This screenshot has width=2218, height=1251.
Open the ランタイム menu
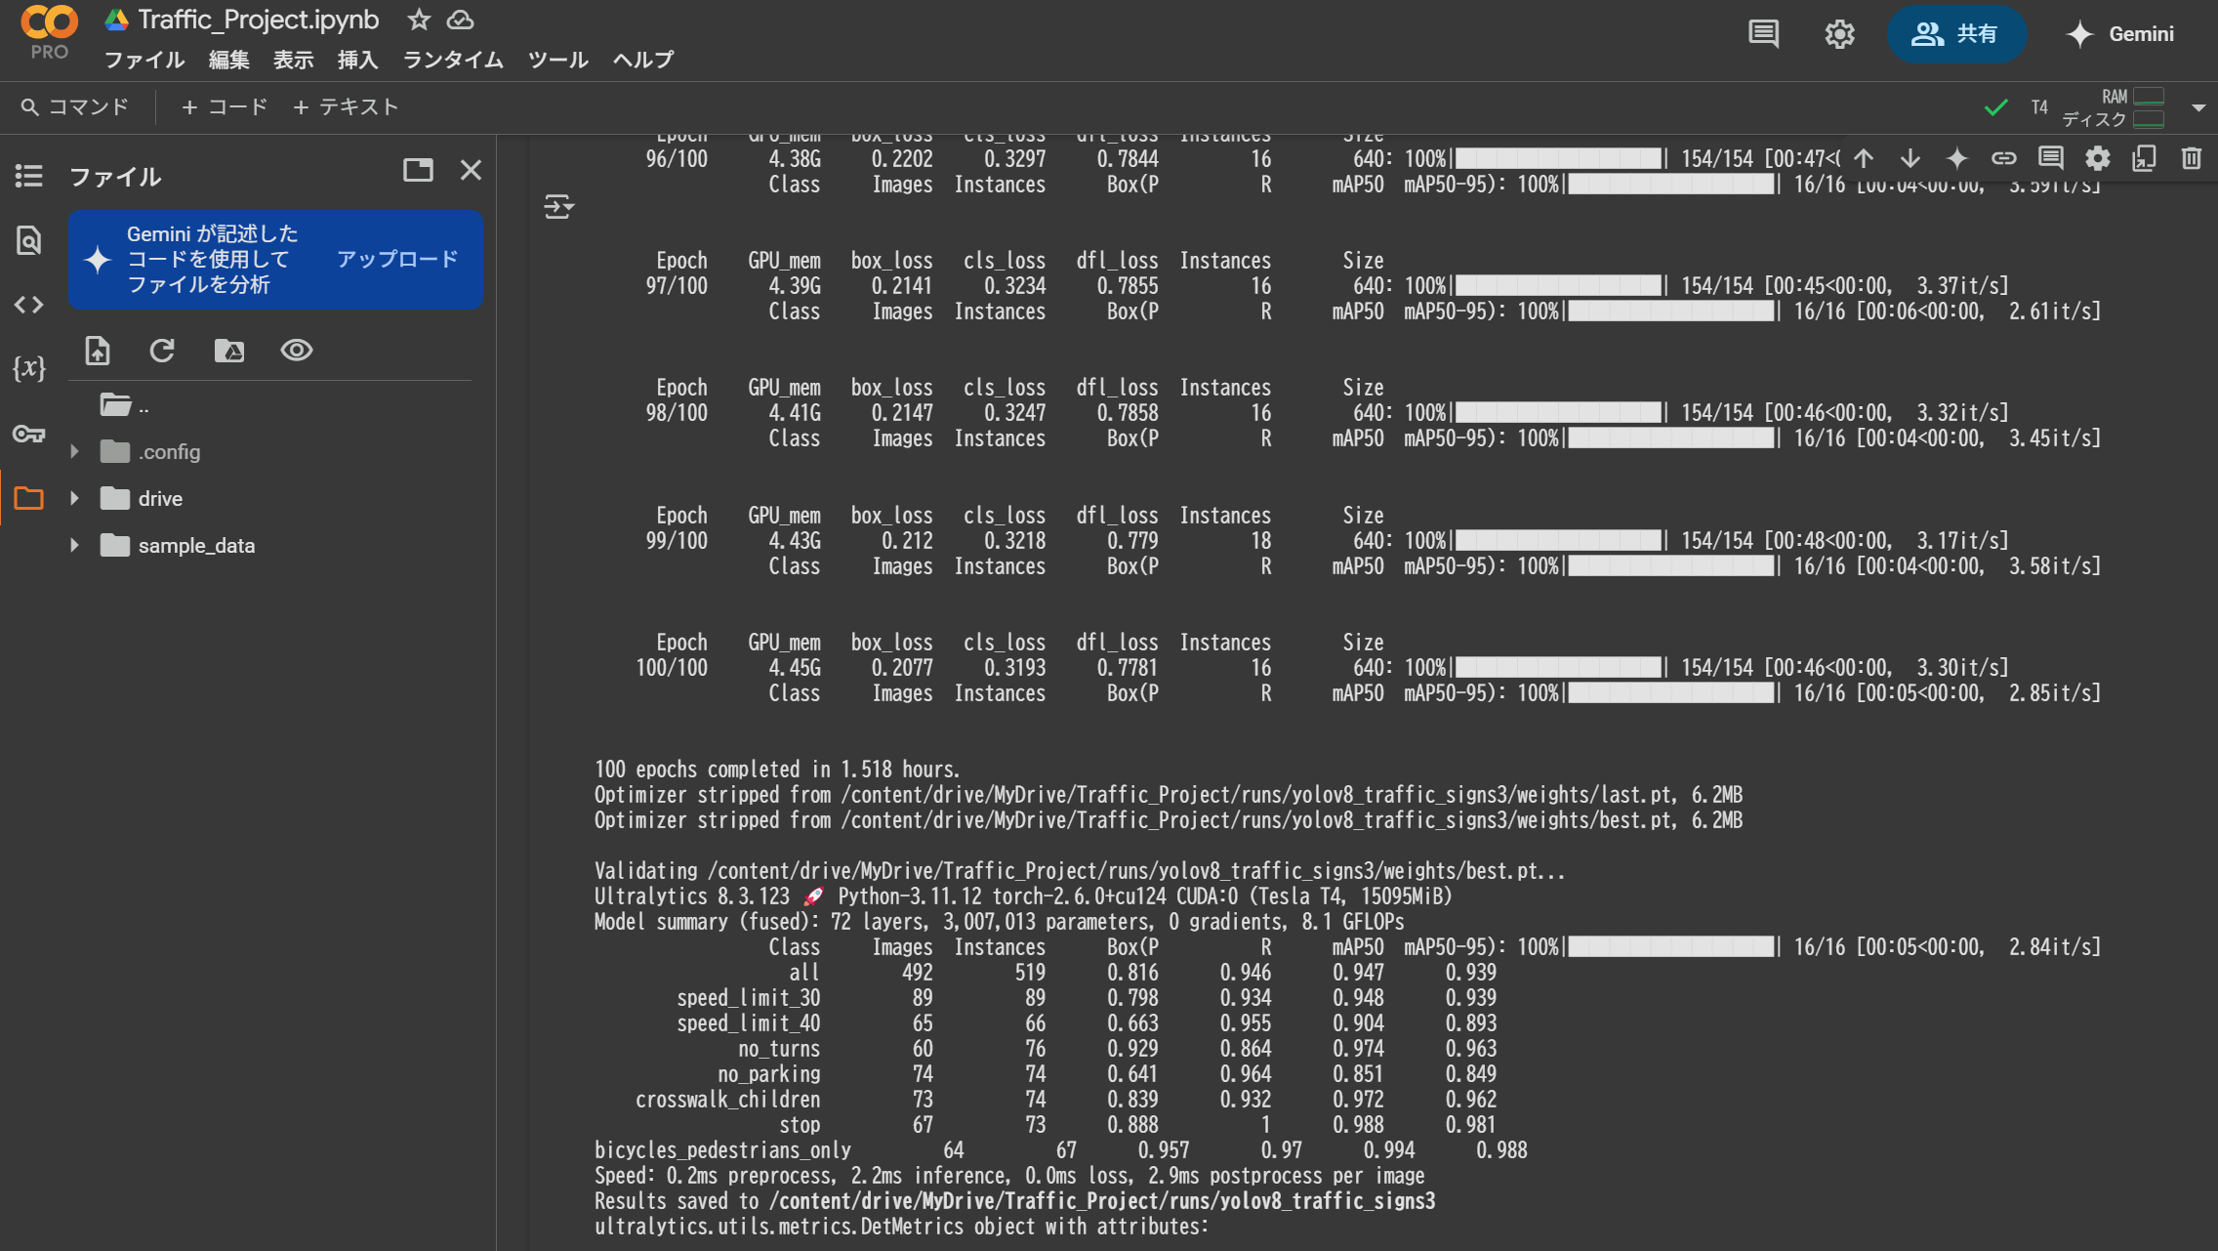point(453,60)
